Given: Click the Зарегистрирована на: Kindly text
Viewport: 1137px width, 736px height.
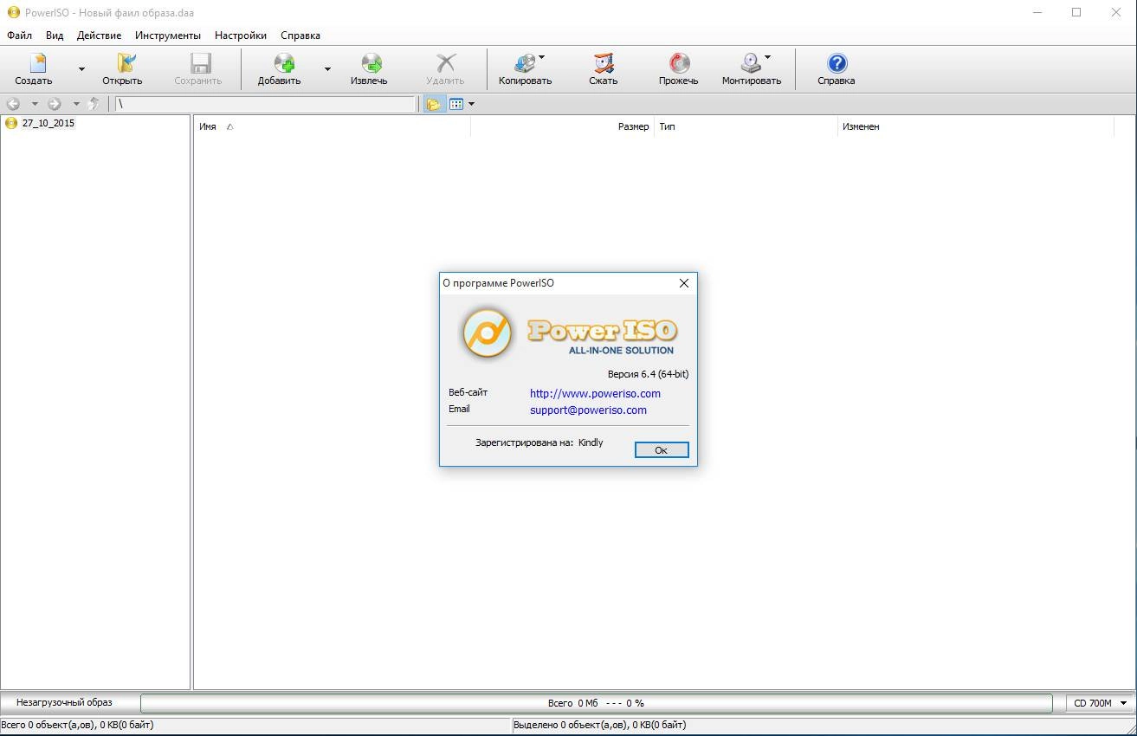Looking at the screenshot, I should click(539, 442).
